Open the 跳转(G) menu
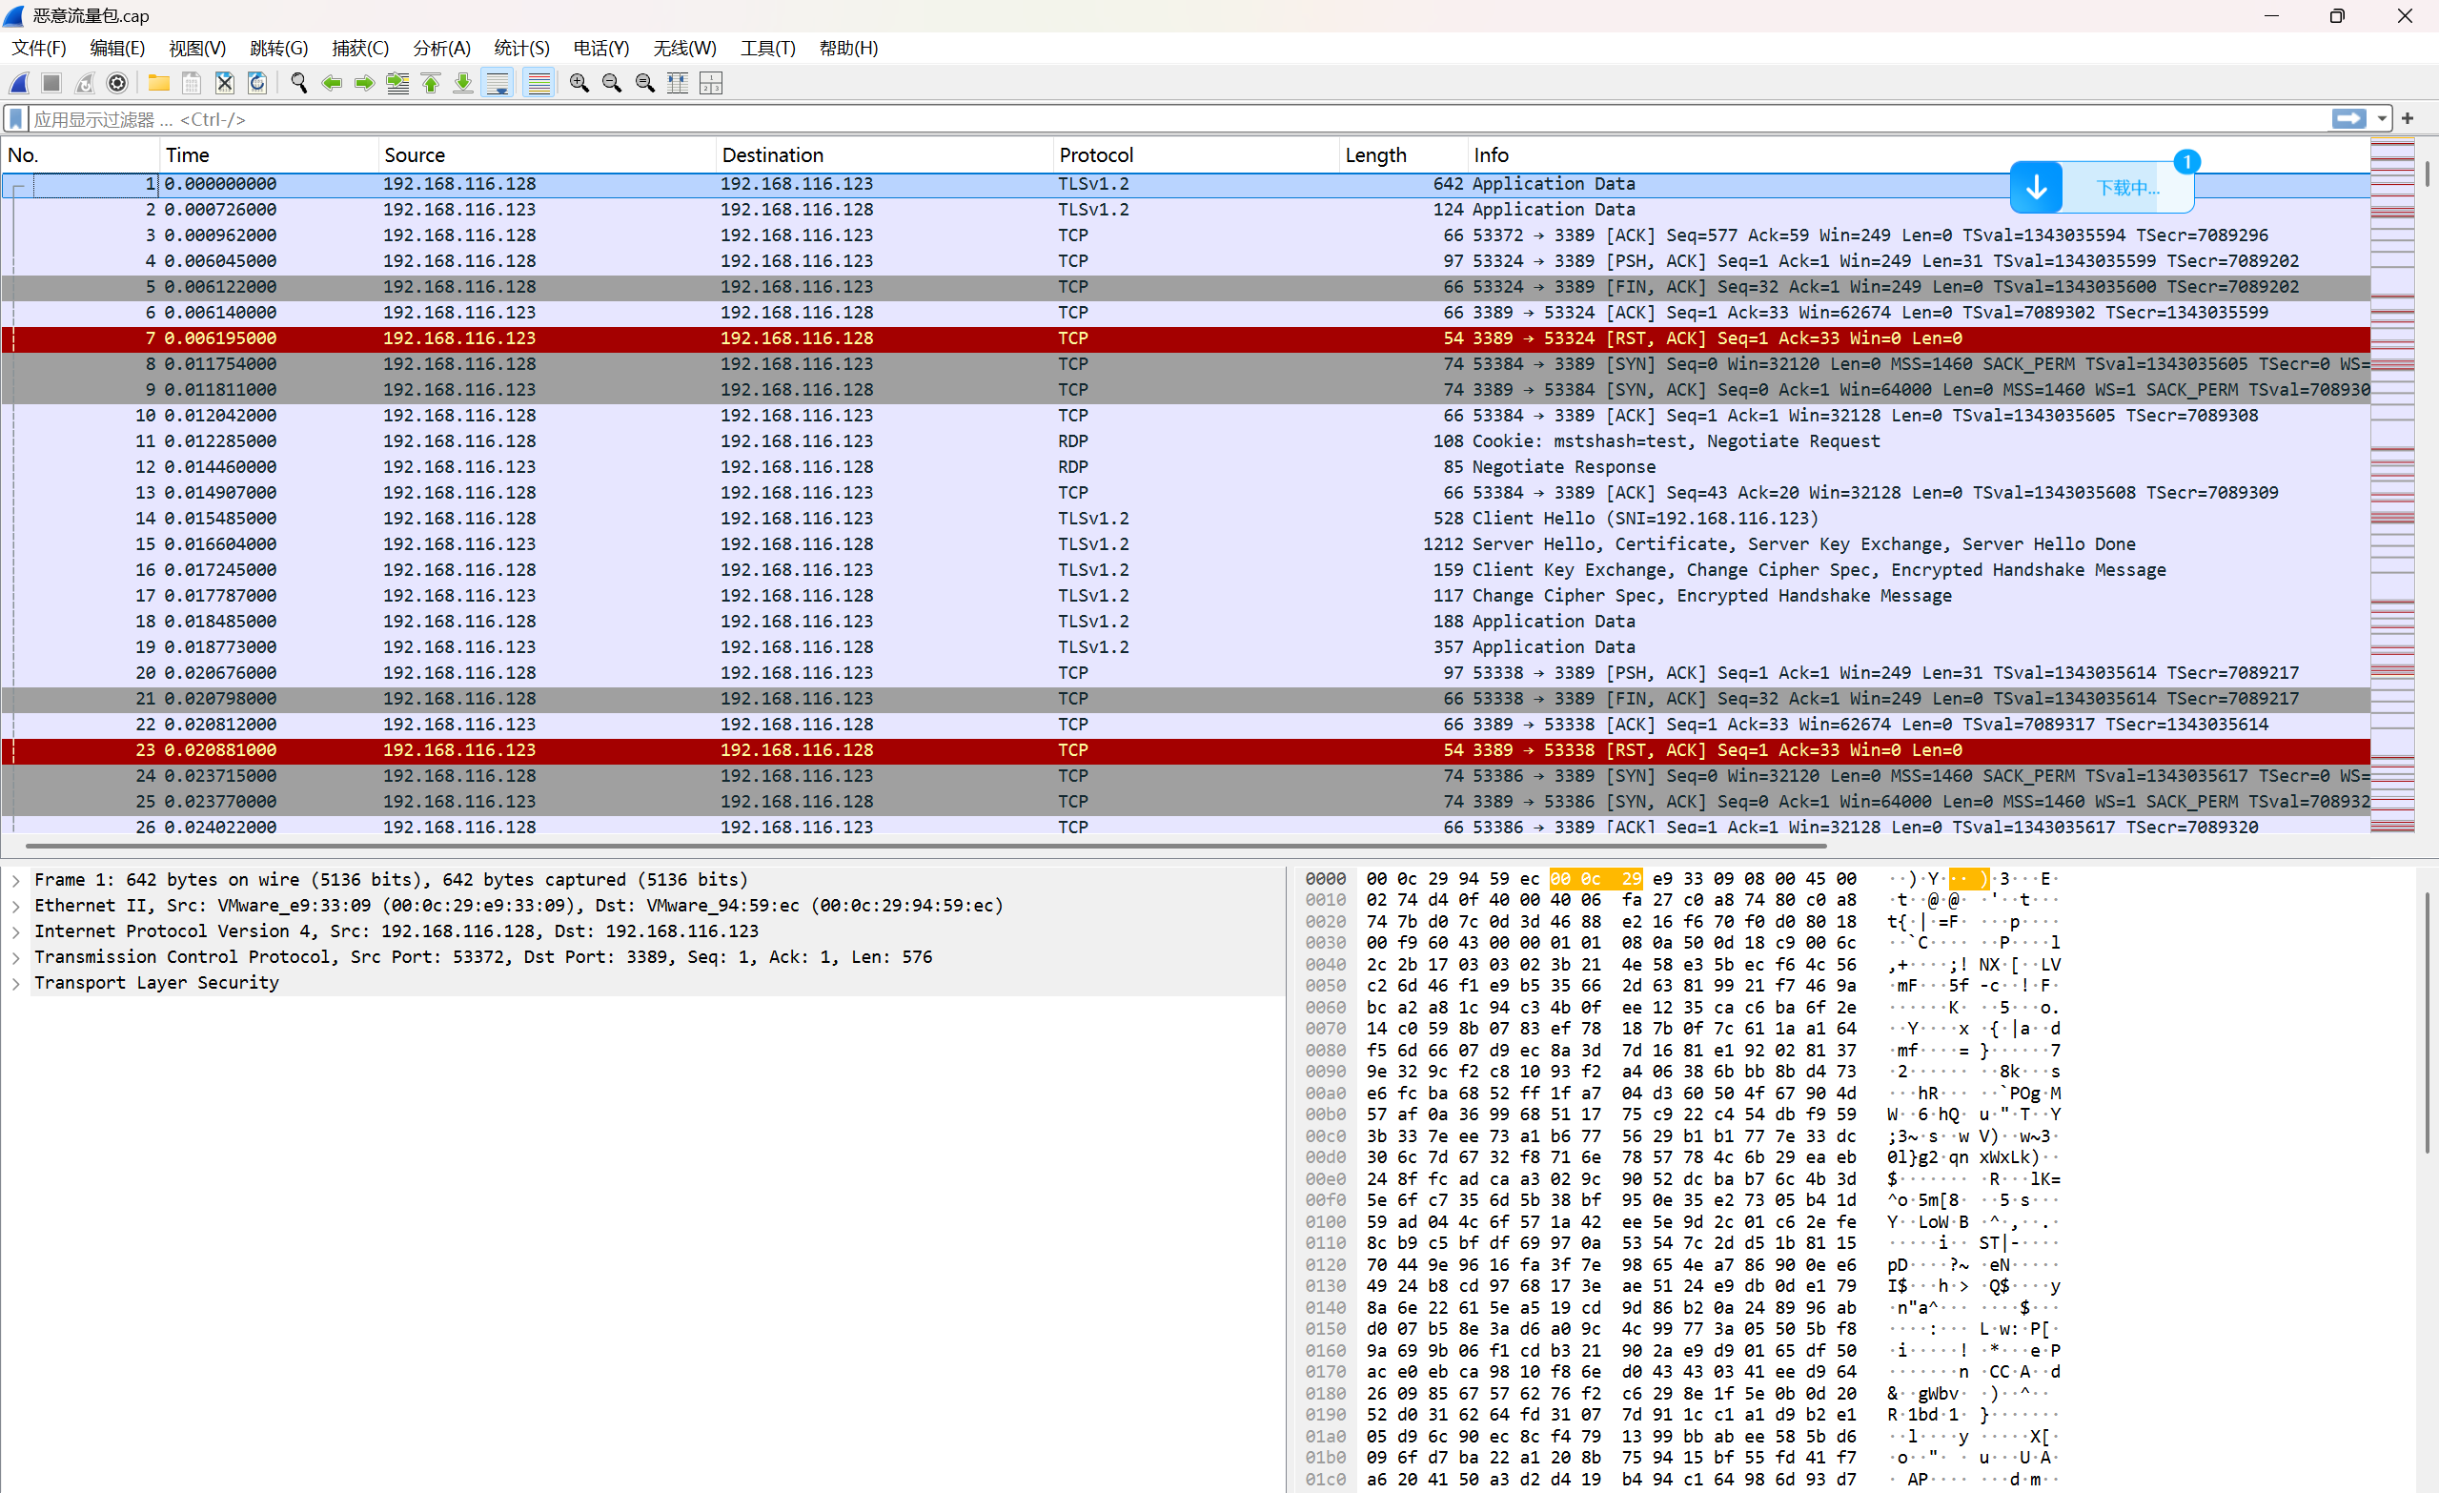The width and height of the screenshot is (2439, 1493). (x=278, y=48)
